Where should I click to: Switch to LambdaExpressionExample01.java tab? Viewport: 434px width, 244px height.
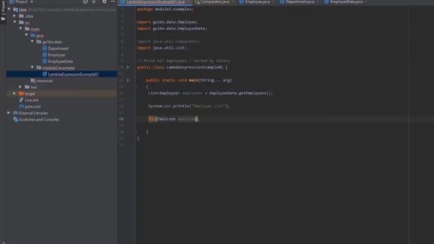point(155,2)
